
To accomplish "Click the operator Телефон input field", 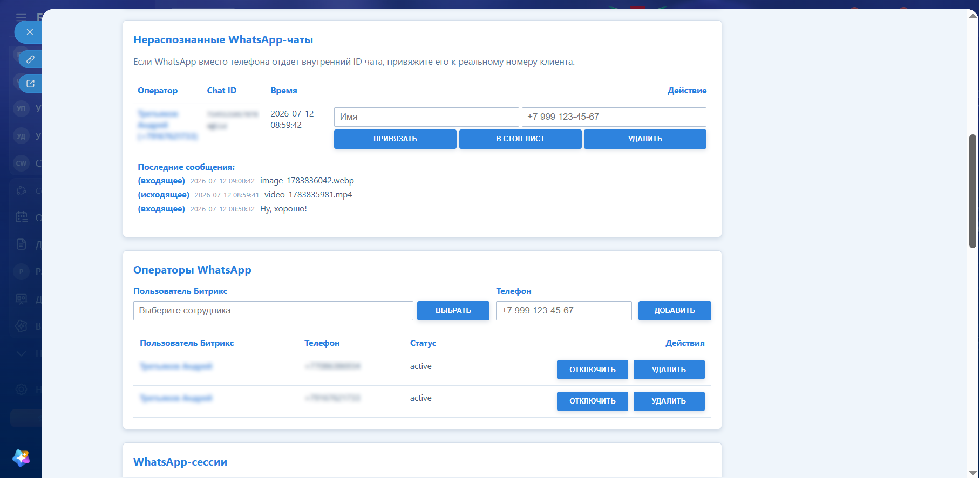I will [564, 311].
